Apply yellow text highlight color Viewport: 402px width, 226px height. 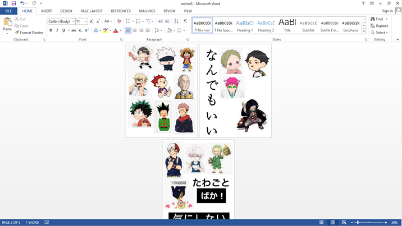click(106, 30)
